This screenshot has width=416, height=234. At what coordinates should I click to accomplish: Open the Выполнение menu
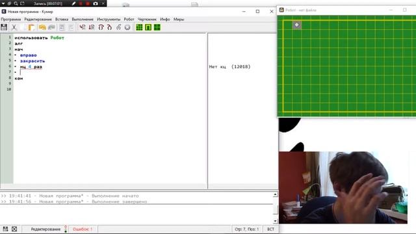pos(83,19)
